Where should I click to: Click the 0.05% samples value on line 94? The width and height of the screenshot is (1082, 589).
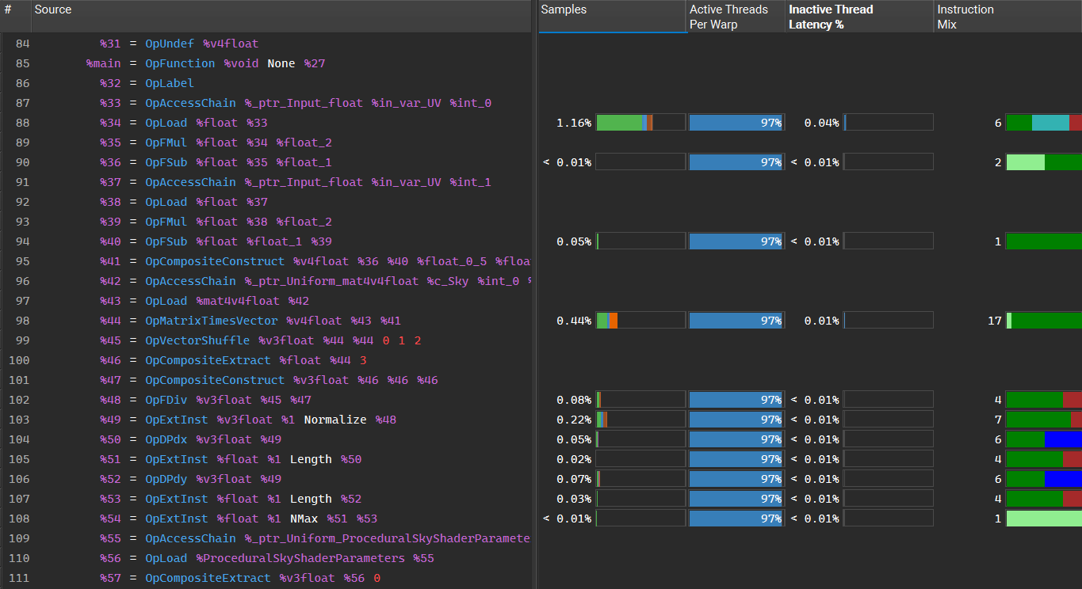[x=574, y=241]
